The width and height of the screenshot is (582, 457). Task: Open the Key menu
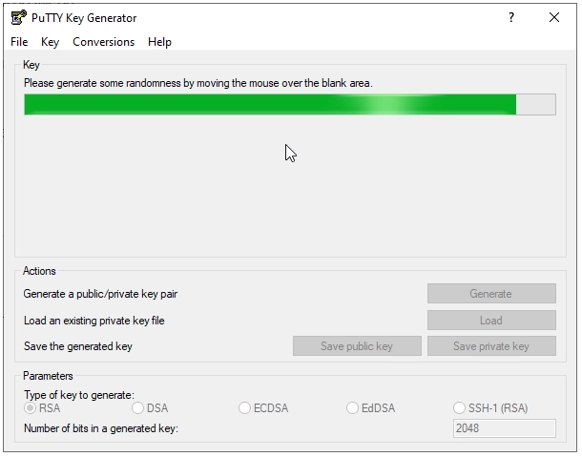tap(50, 42)
